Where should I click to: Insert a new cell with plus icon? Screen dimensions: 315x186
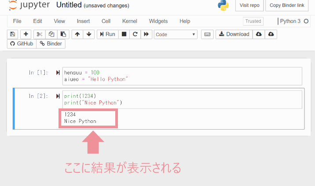coord(26,34)
